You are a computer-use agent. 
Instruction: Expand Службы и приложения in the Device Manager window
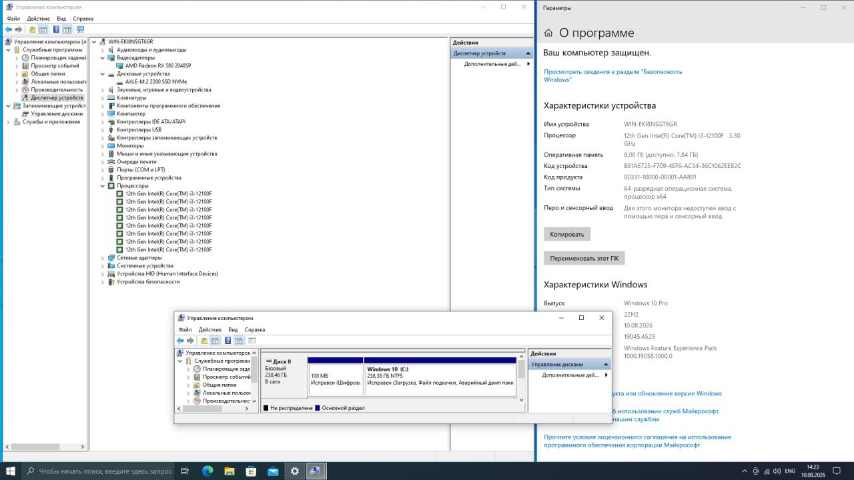[x=8, y=122]
